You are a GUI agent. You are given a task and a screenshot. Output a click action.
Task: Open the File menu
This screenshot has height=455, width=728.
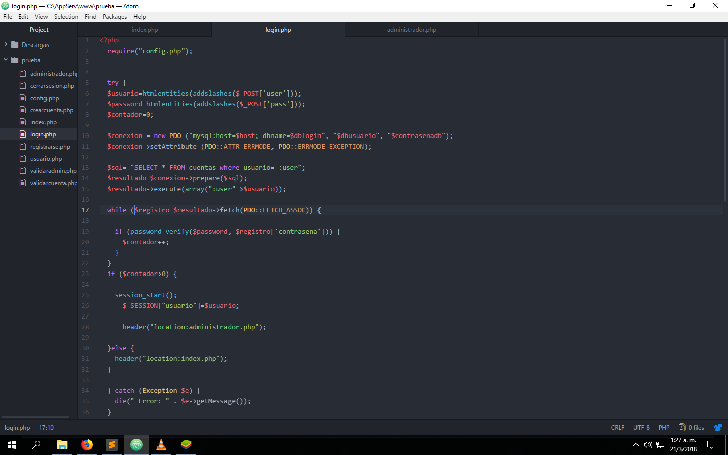click(x=8, y=17)
